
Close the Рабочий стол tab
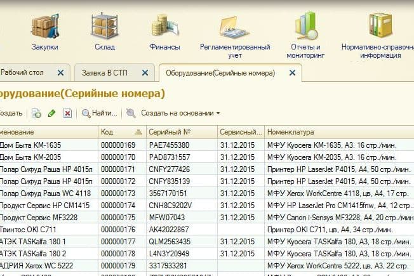click(60, 72)
